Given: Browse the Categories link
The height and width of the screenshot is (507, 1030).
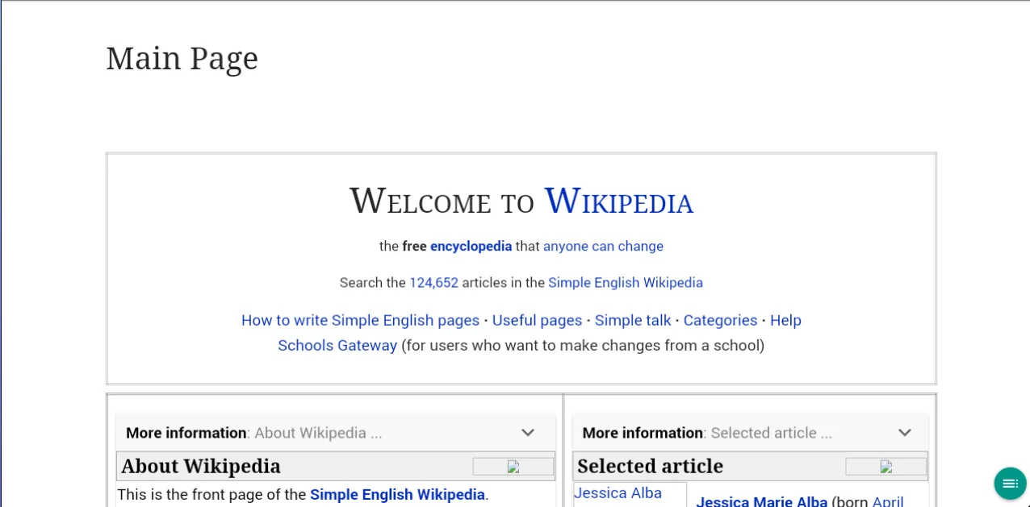Looking at the screenshot, I should pyautogui.click(x=720, y=320).
